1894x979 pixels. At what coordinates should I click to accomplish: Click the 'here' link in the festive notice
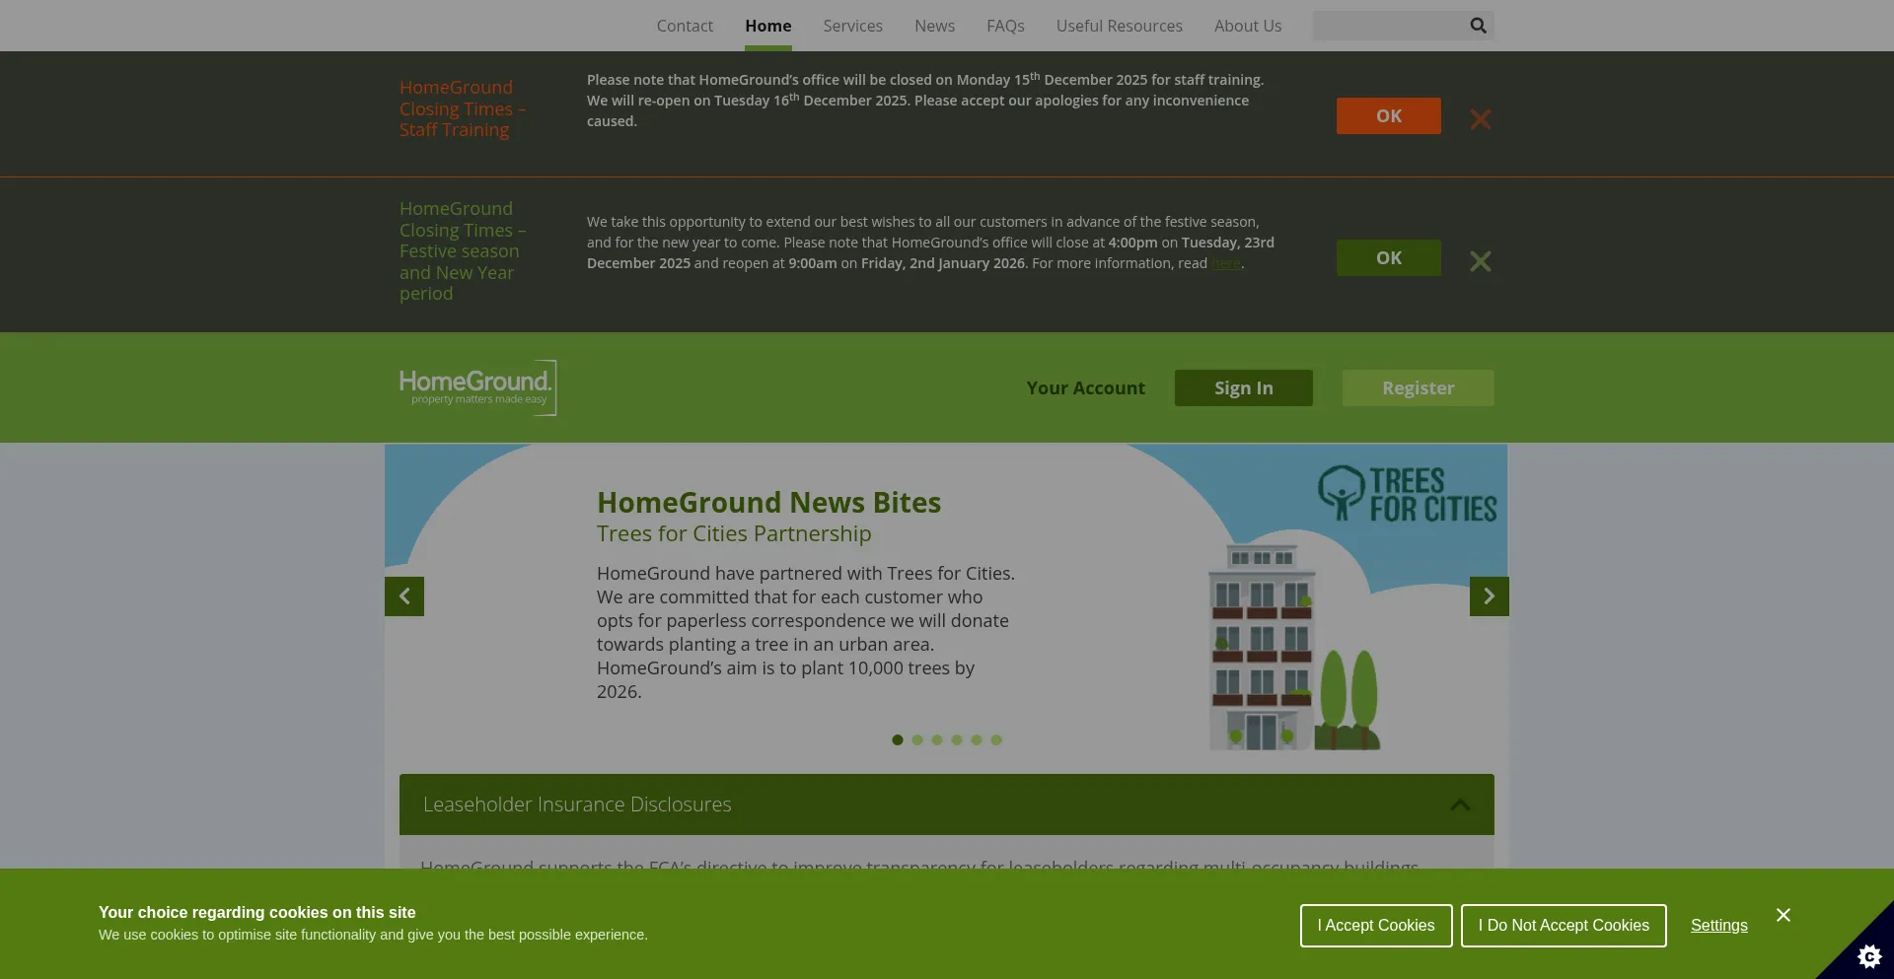[1225, 263]
